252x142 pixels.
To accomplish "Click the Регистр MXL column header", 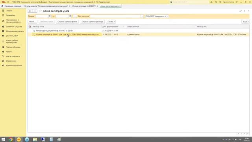I will (222, 26).
